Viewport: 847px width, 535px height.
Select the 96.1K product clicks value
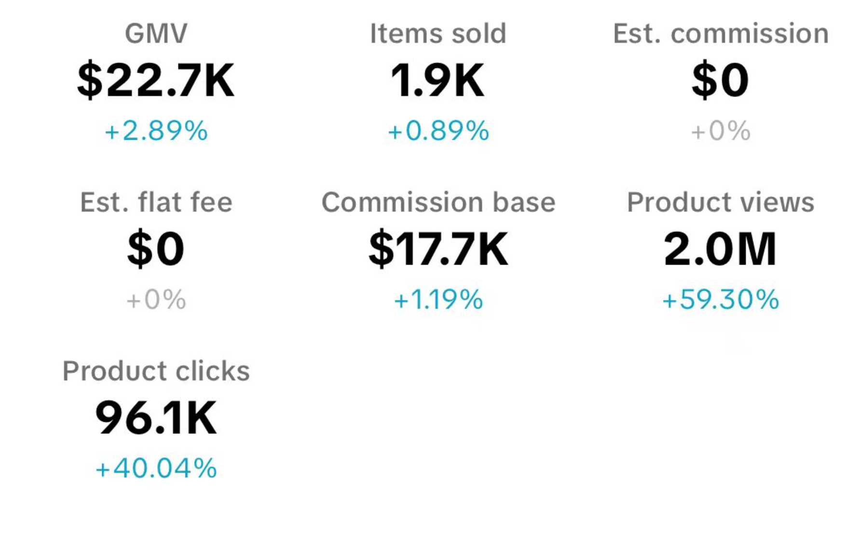[x=156, y=418]
